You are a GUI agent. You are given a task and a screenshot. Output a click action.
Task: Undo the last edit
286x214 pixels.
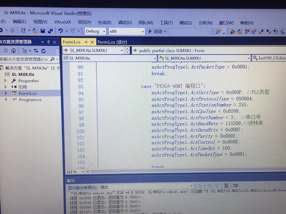(60, 31)
